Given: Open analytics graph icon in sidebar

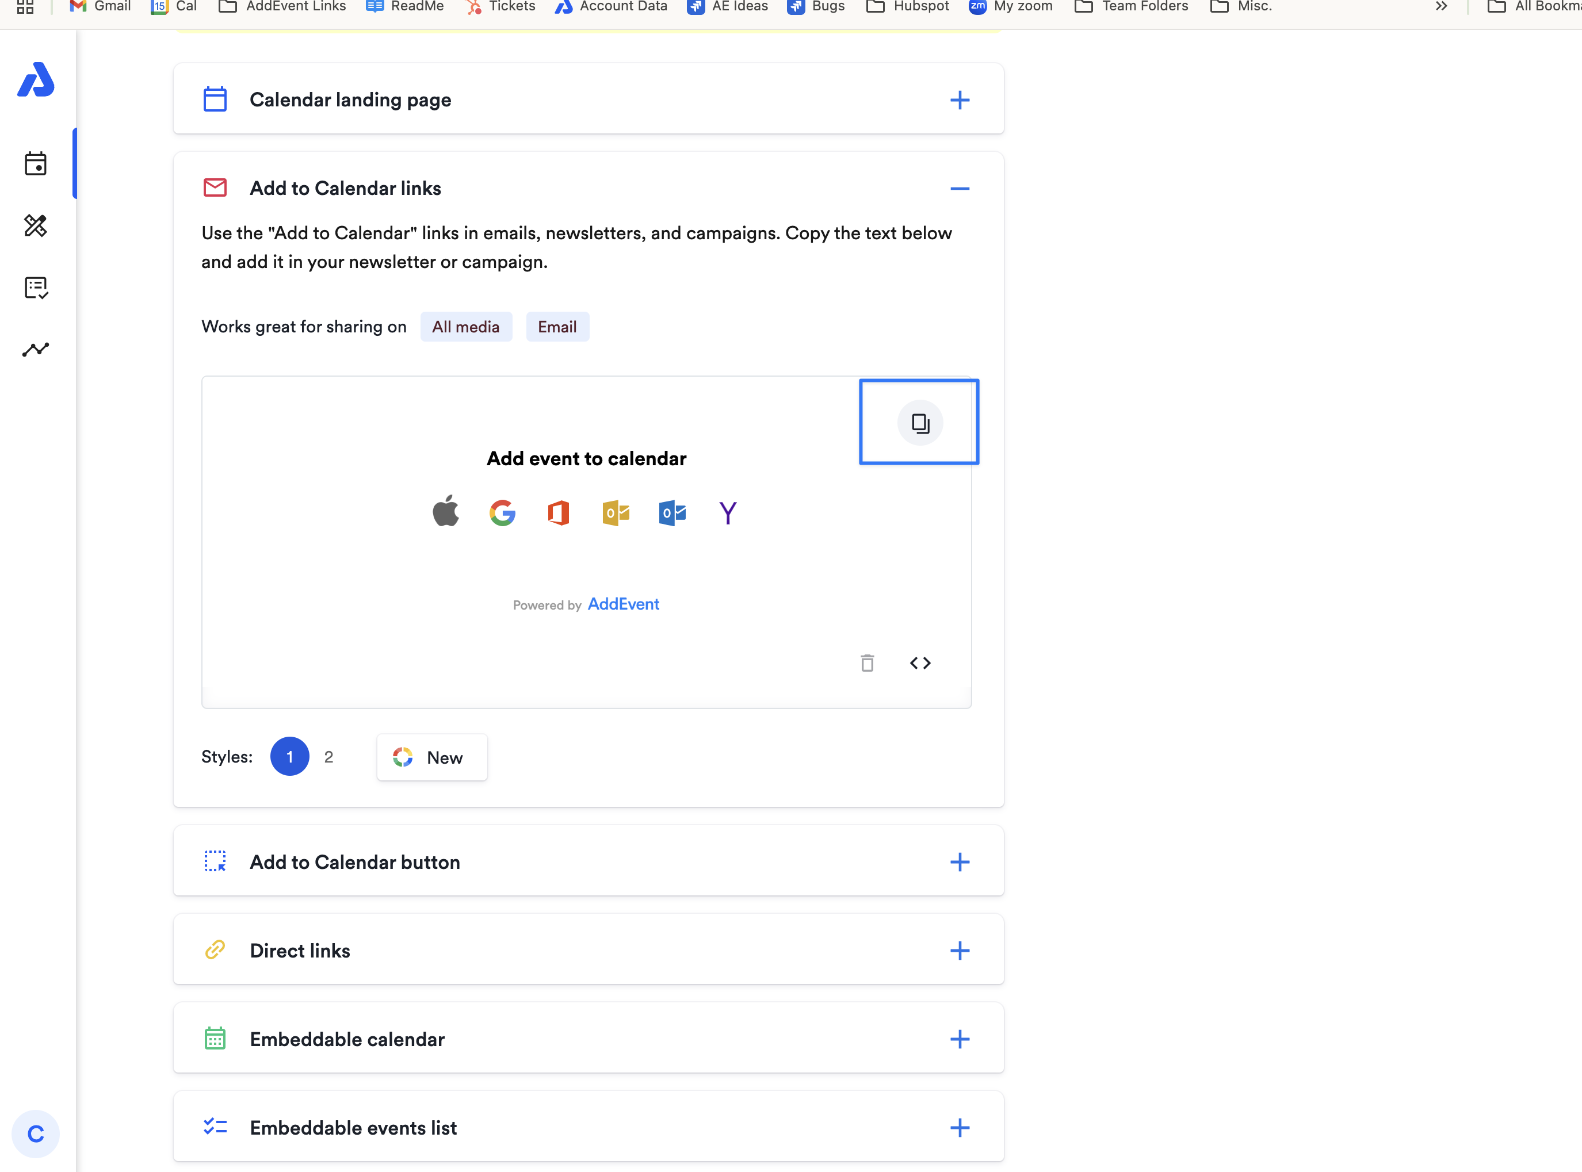Looking at the screenshot, I should (x=36, y=349).
